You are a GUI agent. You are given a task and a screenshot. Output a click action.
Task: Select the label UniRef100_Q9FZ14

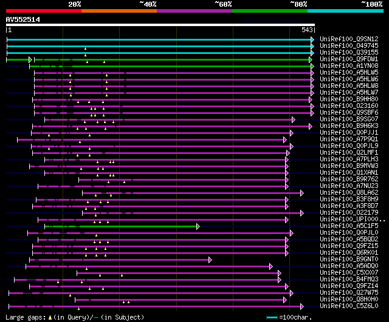(349, 286)
